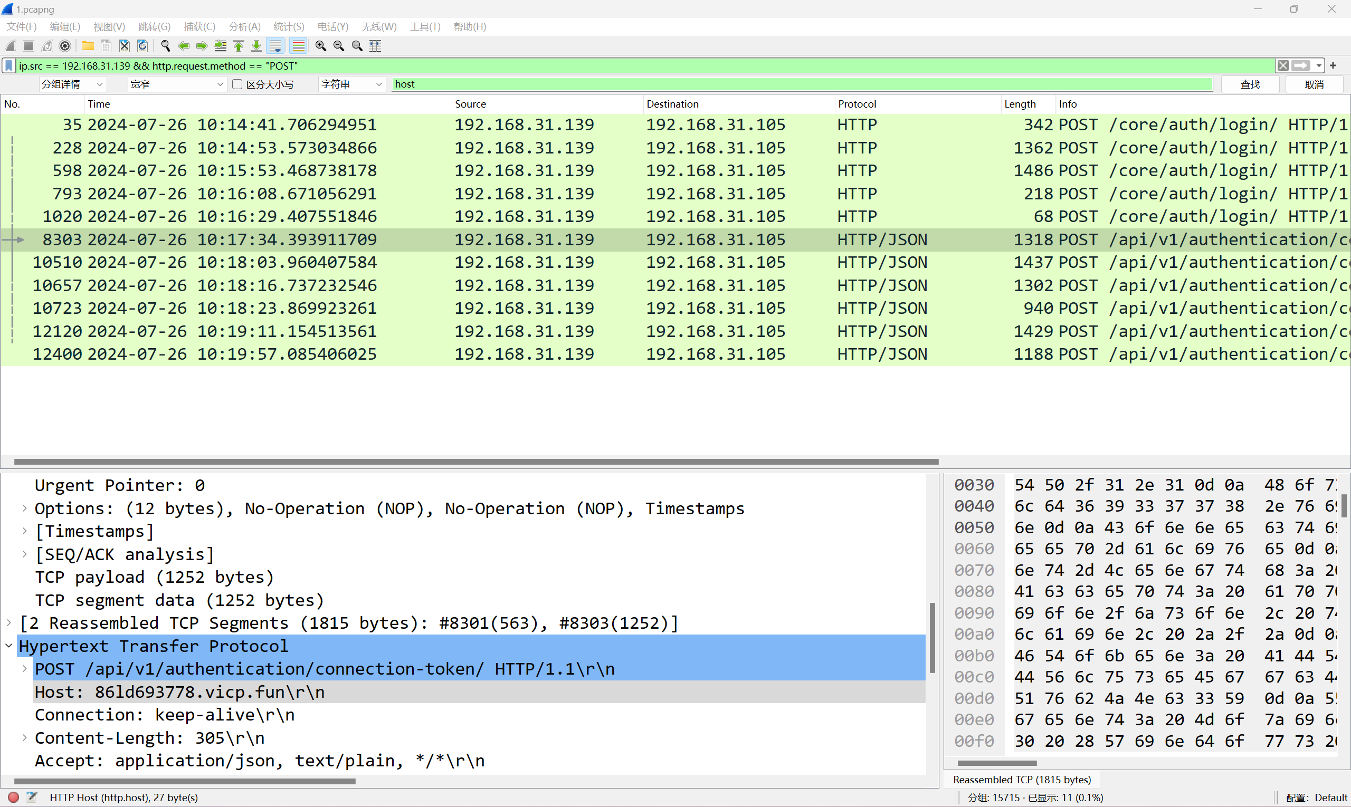Image resolution: width=1351 pixels, height=807 pixels.
Task: Sort by the Protocol column header
Action: (917, 104)
